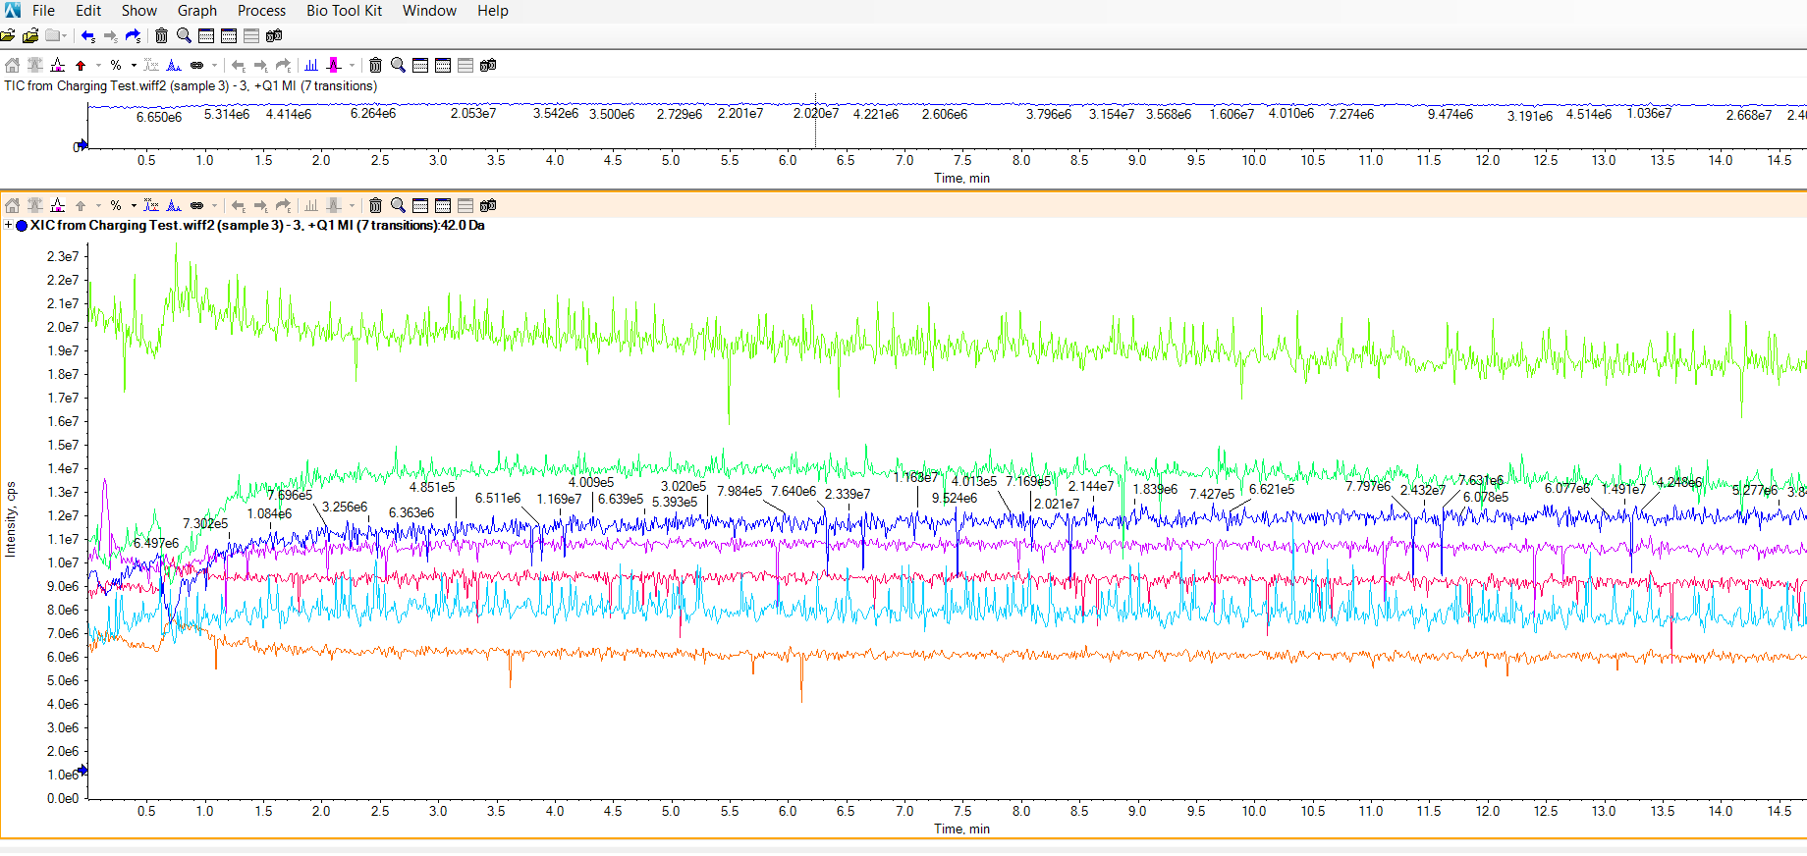Screen dimensions: 1807x856
Task: Click the multiple-trash-cans icon in main toolbar
Action: [274, 36]
